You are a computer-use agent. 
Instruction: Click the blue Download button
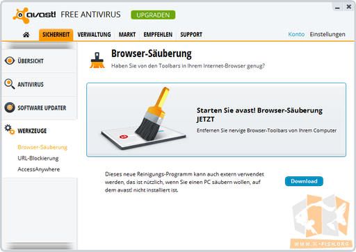coord(304,181)
